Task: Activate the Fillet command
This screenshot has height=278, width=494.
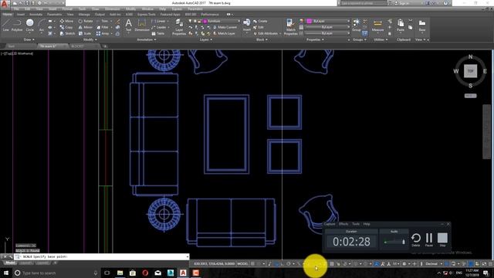Action: [103, 28]
